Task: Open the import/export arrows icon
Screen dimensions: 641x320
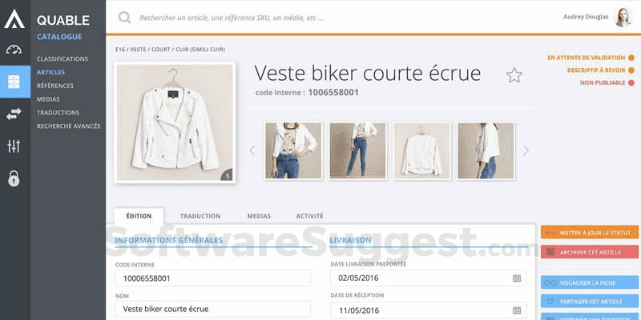Action: click(14, 114)
